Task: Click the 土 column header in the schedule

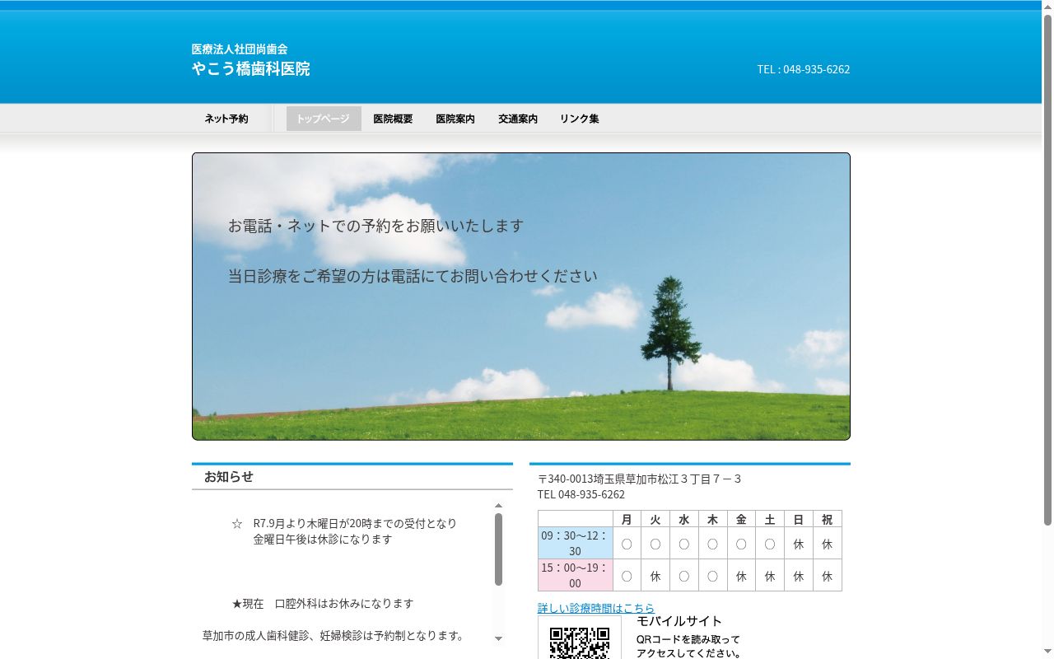Action: (x=770, y=519)
